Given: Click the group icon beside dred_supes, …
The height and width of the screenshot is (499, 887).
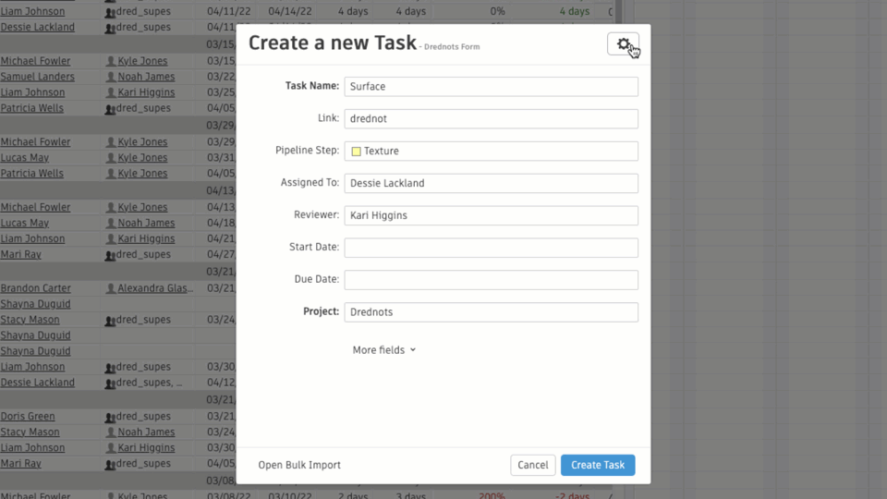Looking at the screenshot, I should point(110,383).
